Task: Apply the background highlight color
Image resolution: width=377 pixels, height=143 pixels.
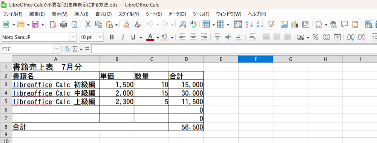Action: 165,37
